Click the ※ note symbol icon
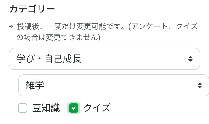The image size is (209, 124). pos(11,27)
